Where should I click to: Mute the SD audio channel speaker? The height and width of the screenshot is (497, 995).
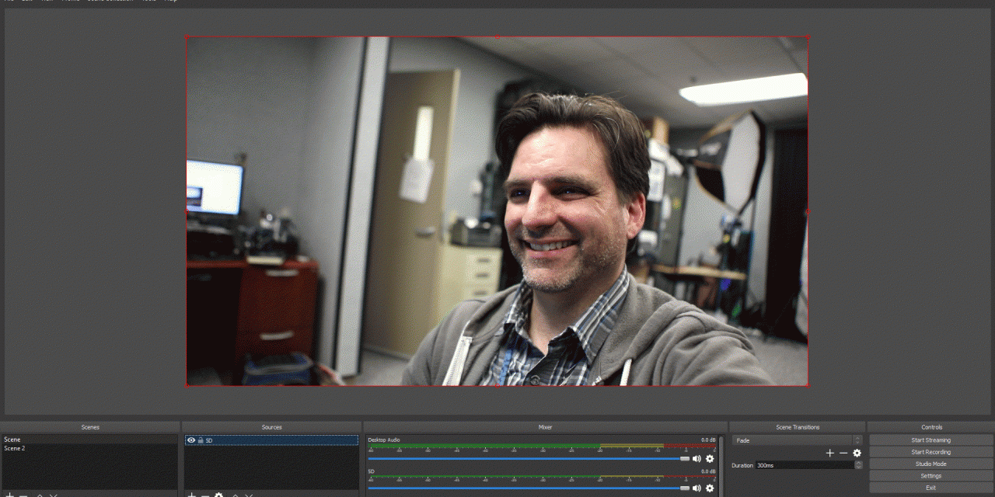[x=696, y=488]
